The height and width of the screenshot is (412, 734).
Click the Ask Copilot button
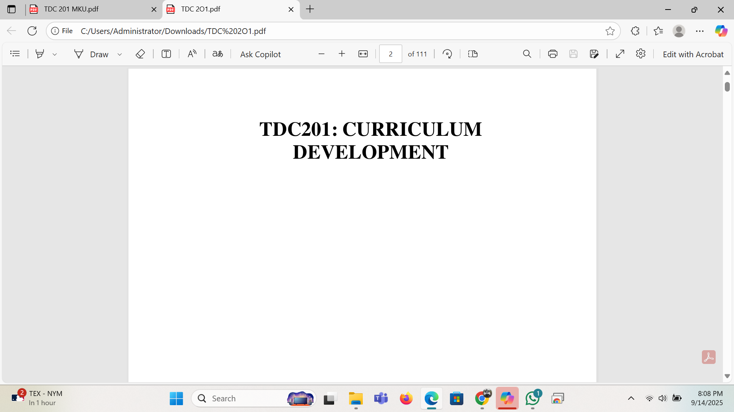(260, 54)
